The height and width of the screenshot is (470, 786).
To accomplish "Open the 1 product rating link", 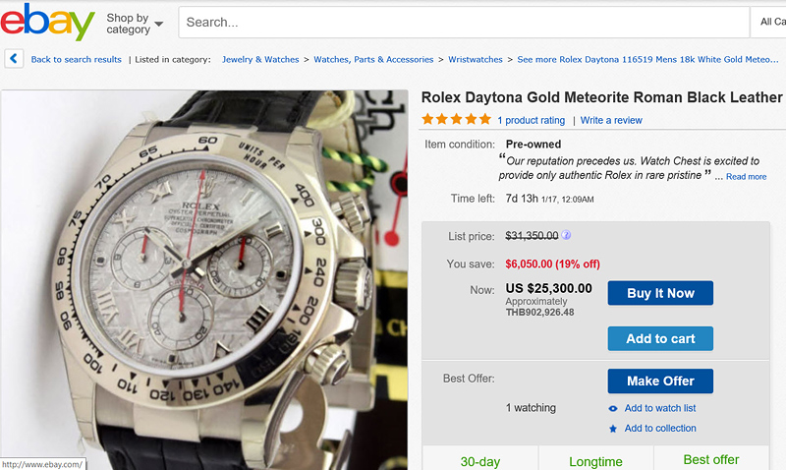I will point(531,121).
